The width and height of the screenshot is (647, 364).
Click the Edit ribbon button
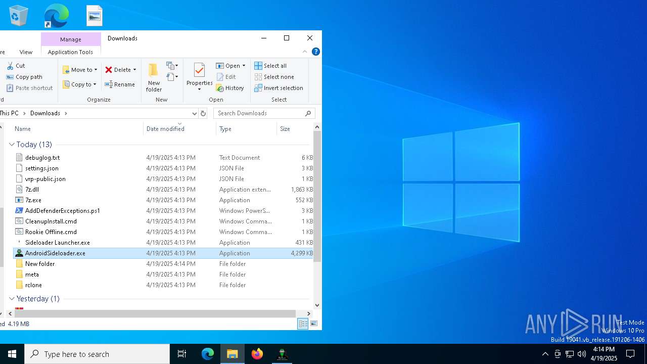[226, 77]
